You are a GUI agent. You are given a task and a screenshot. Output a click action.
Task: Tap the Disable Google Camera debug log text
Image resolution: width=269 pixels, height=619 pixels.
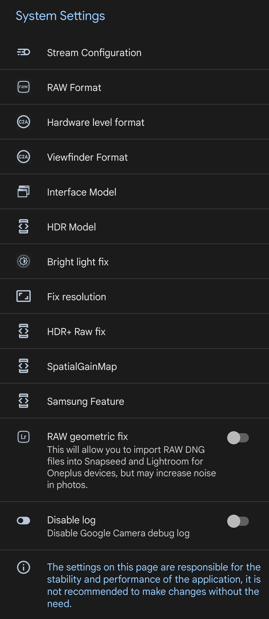tap(118, 533)
